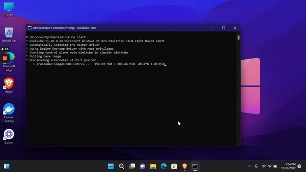This screenshot has height=172, width=306.
Task: Click the Loom recording timer 3:57
Action: point(5,49)
